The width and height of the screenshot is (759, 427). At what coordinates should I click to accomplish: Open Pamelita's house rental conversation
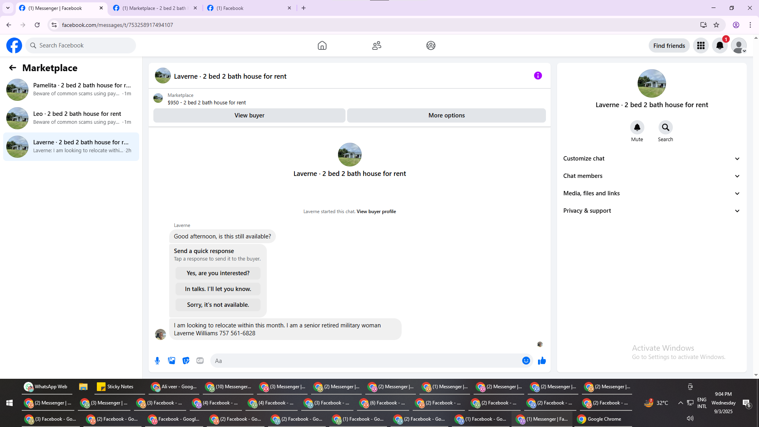[71, 90]
